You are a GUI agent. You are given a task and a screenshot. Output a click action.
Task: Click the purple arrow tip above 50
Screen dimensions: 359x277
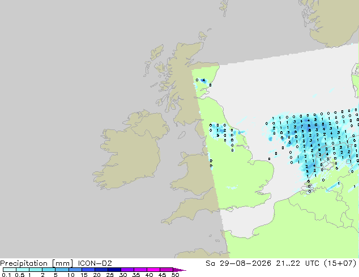coord(179,270)
